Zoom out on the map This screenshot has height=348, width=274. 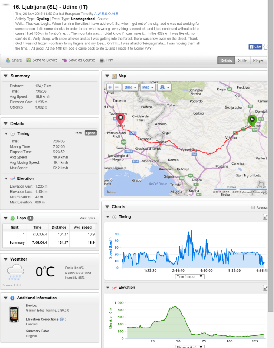click(117, 87)
